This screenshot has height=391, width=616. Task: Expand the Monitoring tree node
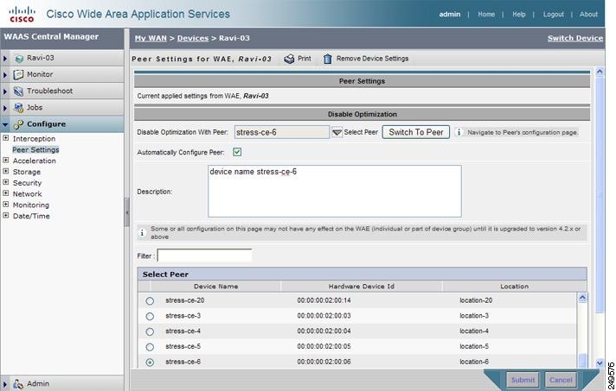(6, 204)
